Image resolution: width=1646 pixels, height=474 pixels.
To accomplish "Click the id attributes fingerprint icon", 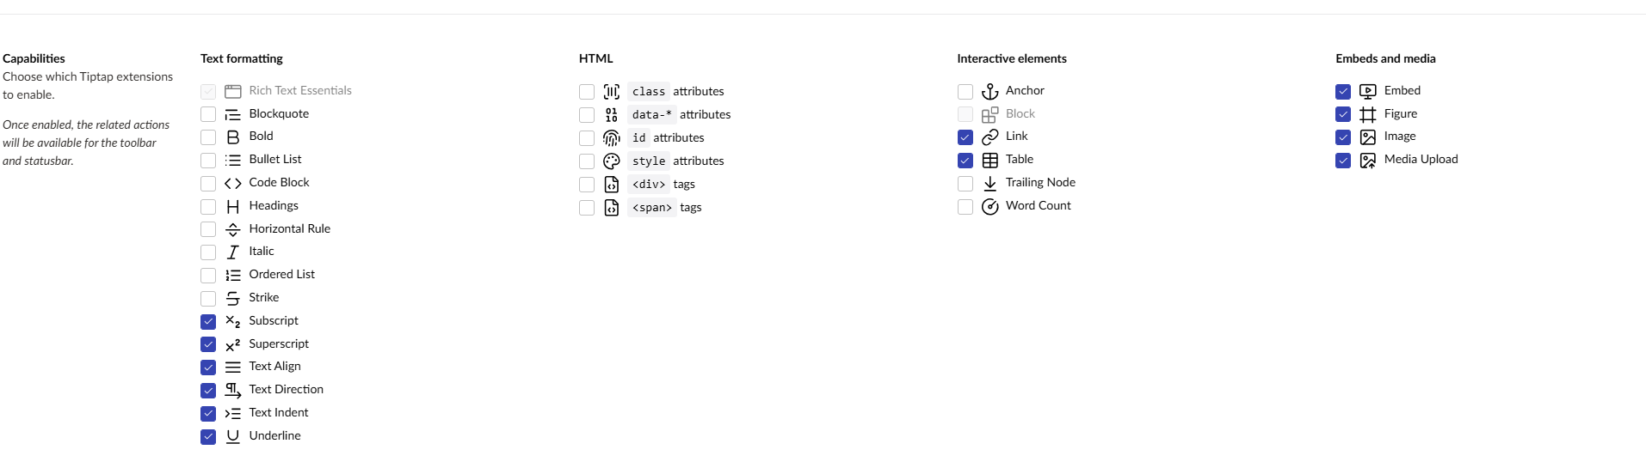I will tap(611, 138).
